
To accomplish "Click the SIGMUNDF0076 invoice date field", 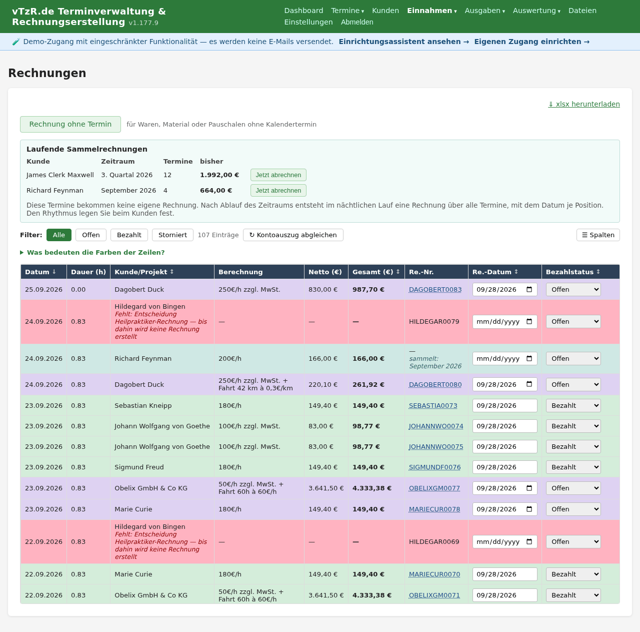I will (x=504, y=467).
